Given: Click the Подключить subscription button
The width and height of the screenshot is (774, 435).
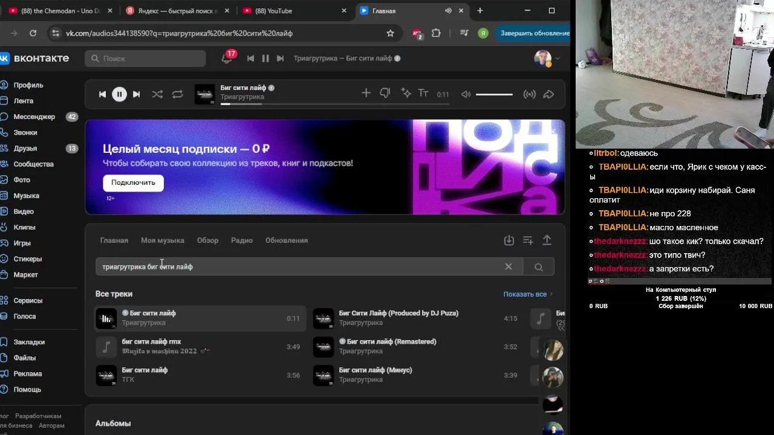Looking at the screenshot, I should click(x=133, y=182).
